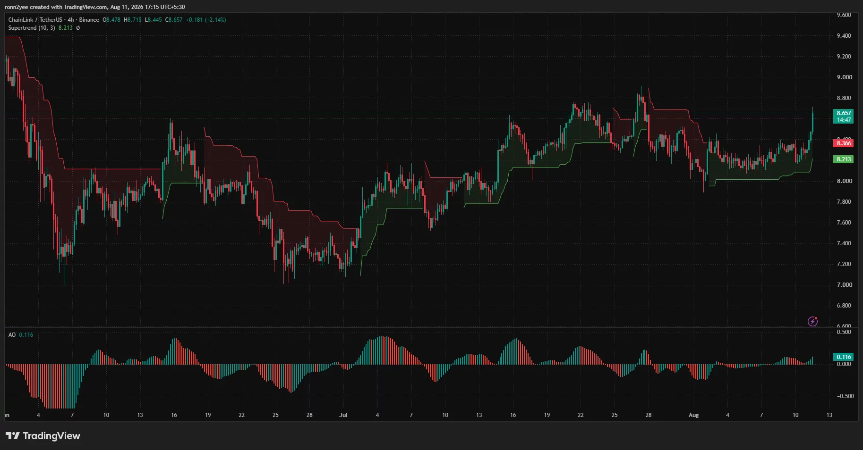The height and width of the screenshot is (450, 863).
Task: Click the 7.800 price scale label
Action: [x=844, y=202]
